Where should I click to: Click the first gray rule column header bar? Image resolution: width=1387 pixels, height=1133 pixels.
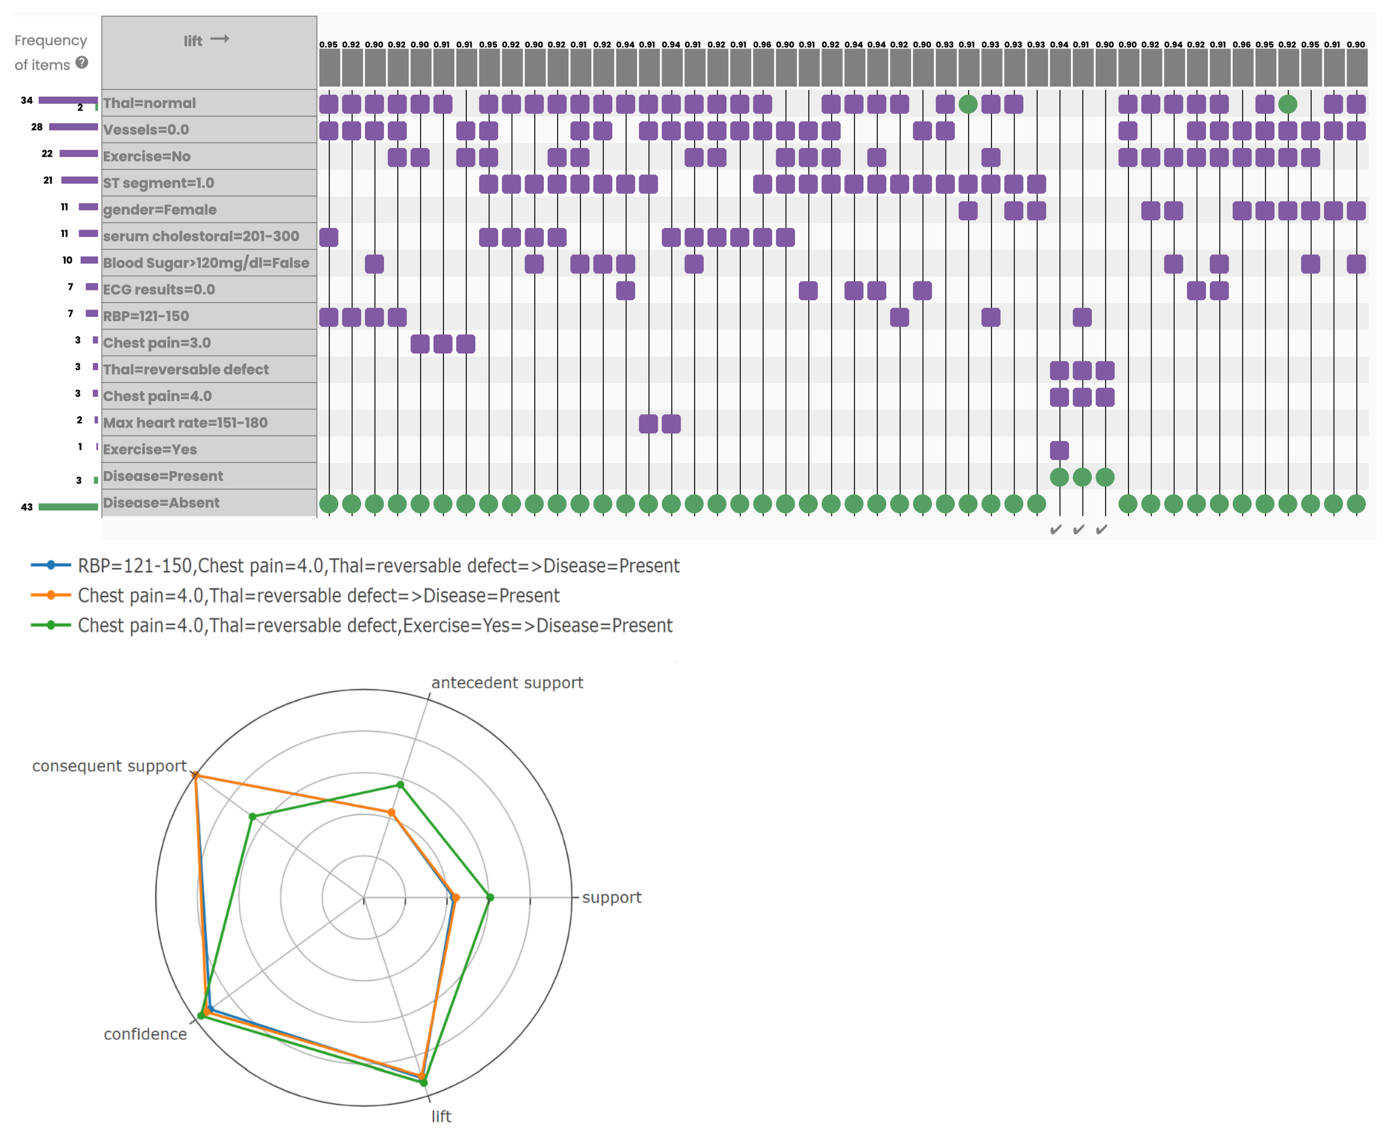coord(329,68)
